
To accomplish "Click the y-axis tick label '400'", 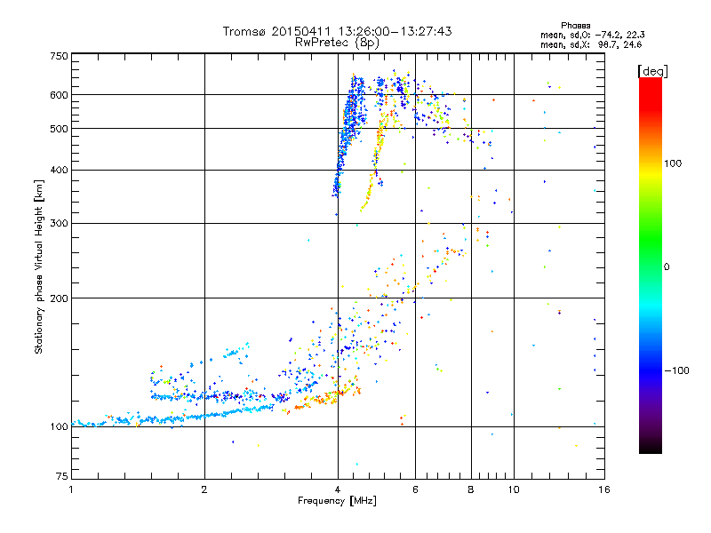I will point(59,170).
